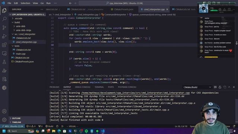238x134 pixels.
Task: Open CMakePresets.json in the Explorer tree
Action: tap(27, 62)
